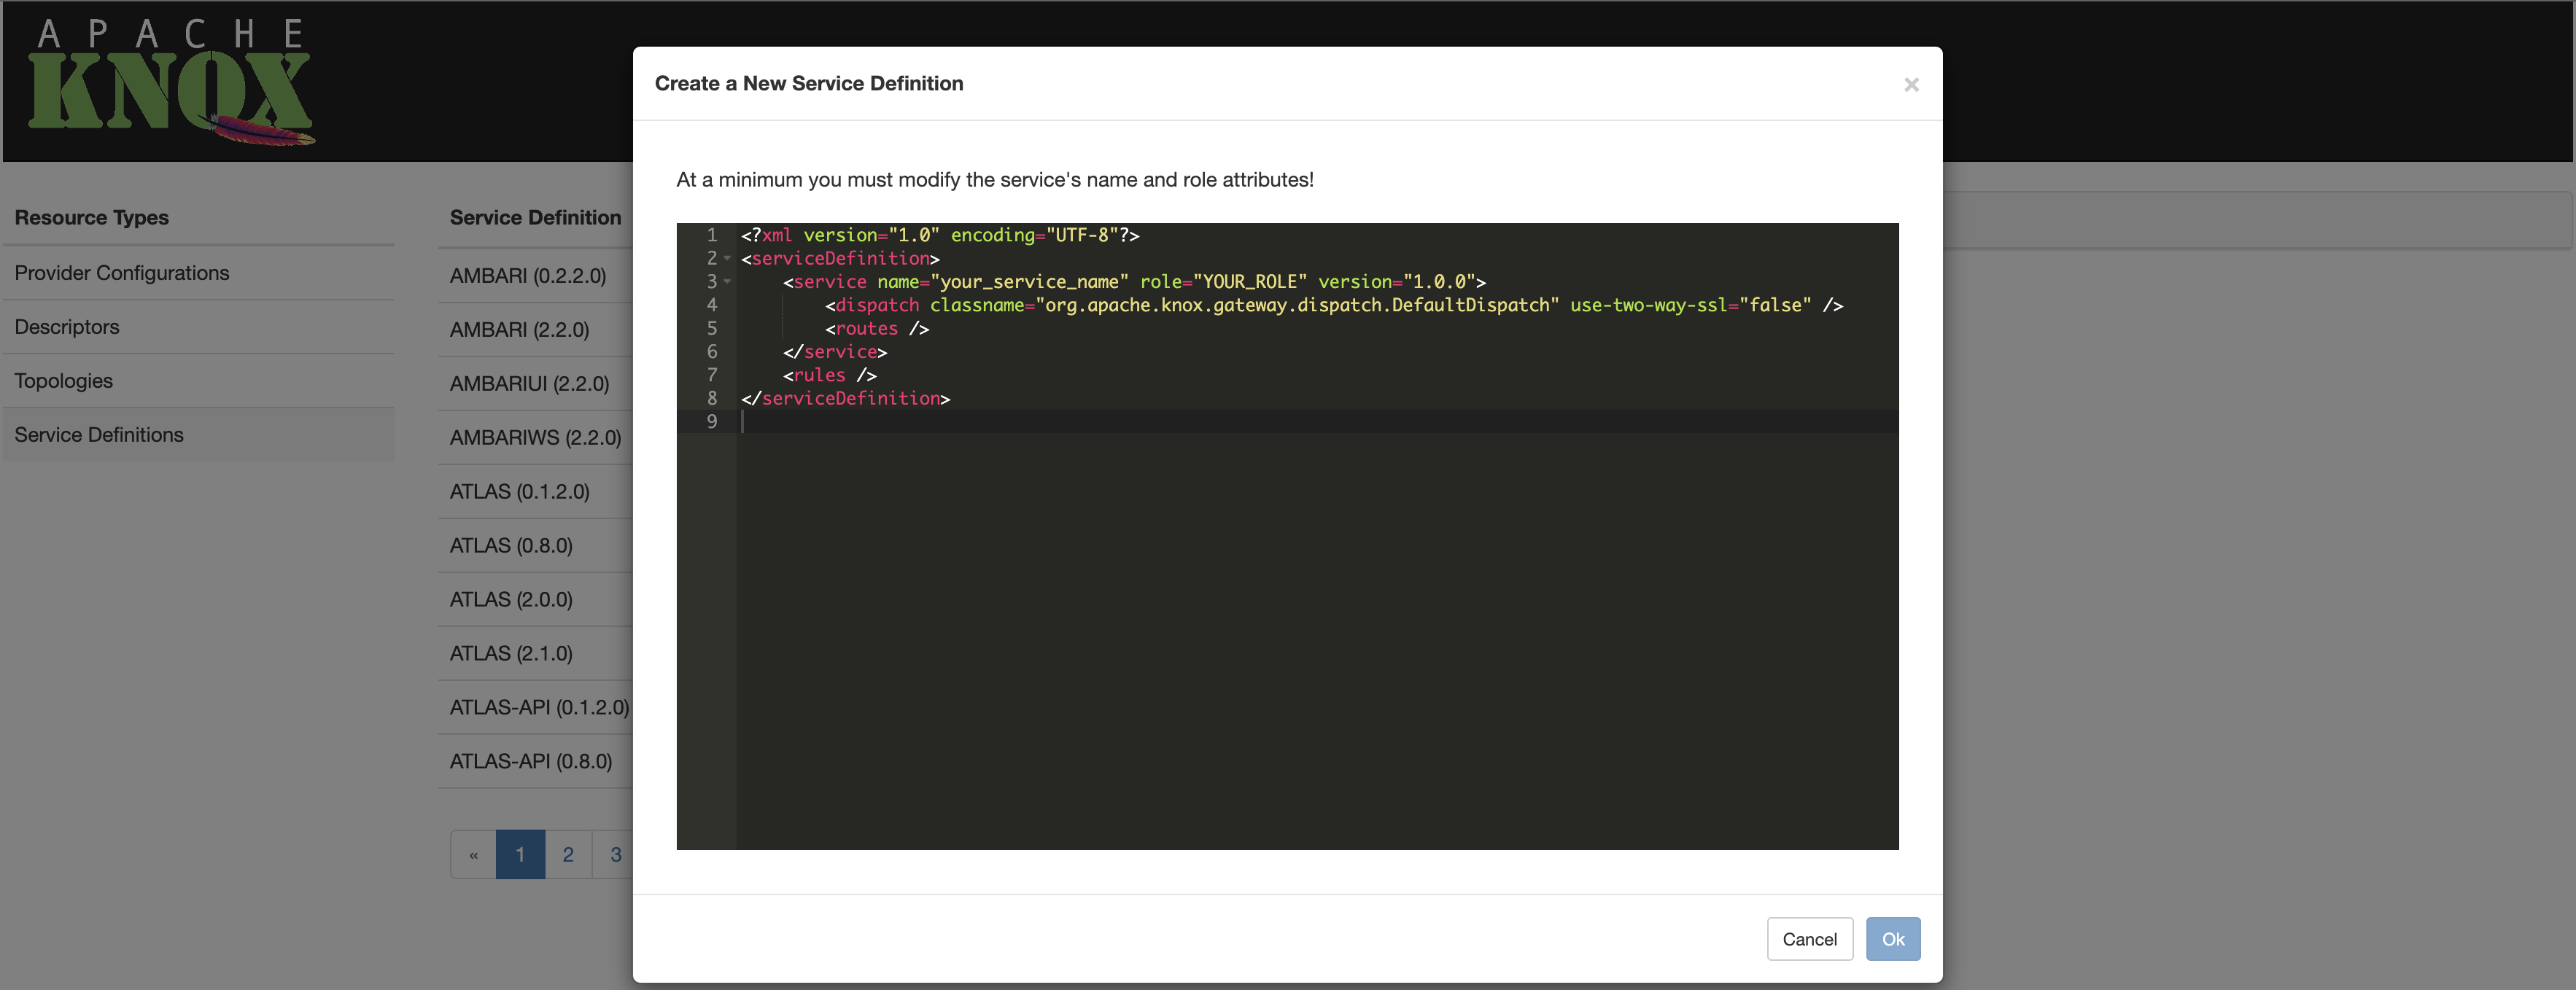The height and width of the screenshot is (990, 2576).
Task: Select Service Definitions in the sidebar
Action: tap(99, 434)
